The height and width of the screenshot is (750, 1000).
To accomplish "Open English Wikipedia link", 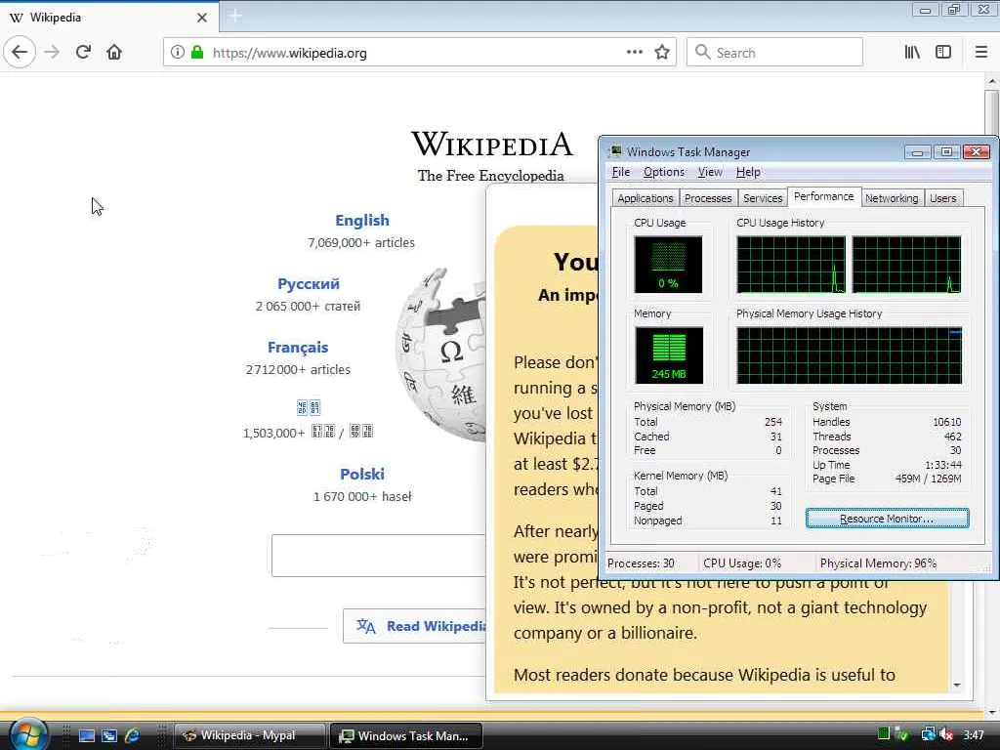I will [x=362, y=221].
